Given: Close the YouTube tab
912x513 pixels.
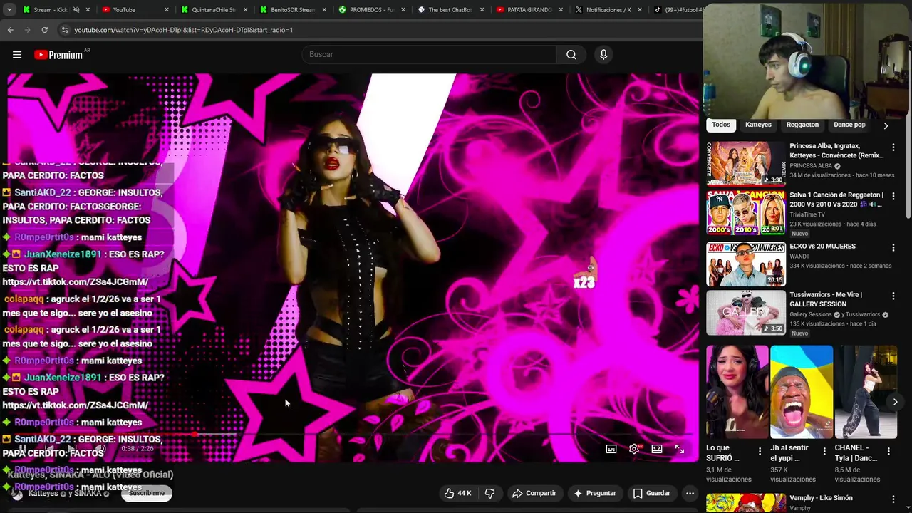Looking at the screenshot, I should tap(167, 10).
